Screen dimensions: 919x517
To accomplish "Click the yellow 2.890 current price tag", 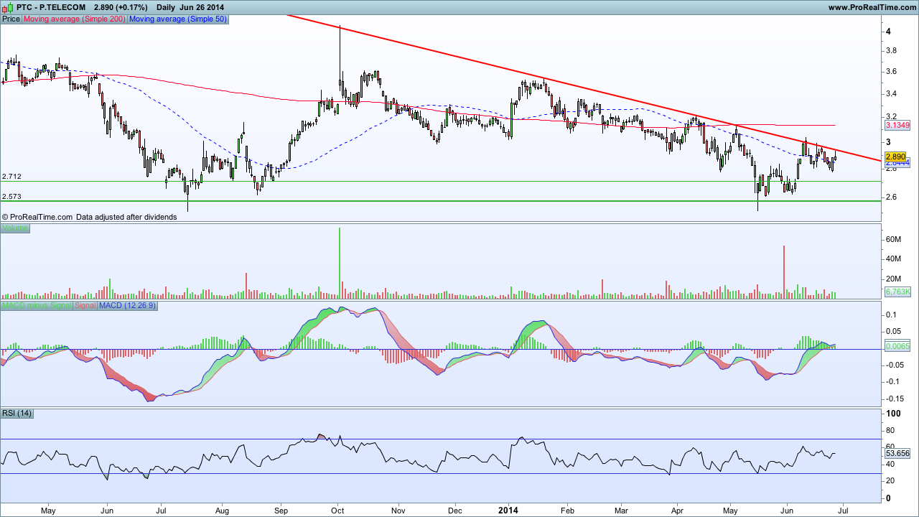I will coord(895,156).
